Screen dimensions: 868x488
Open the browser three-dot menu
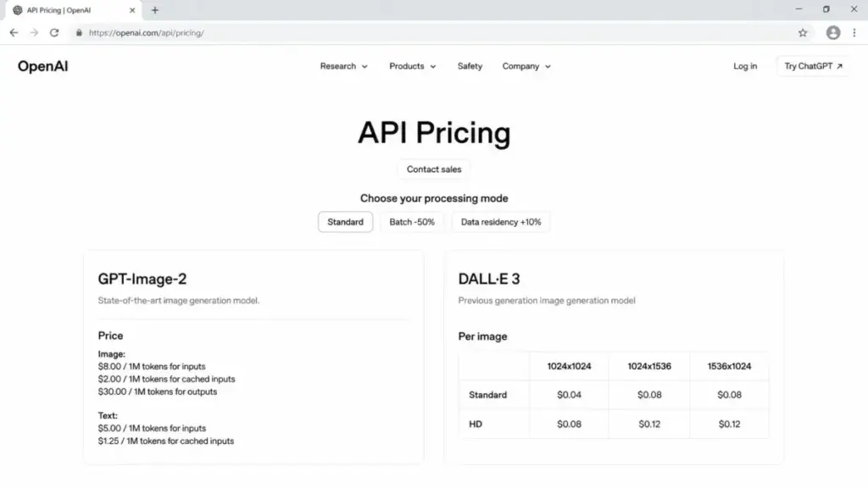point(854,33)
